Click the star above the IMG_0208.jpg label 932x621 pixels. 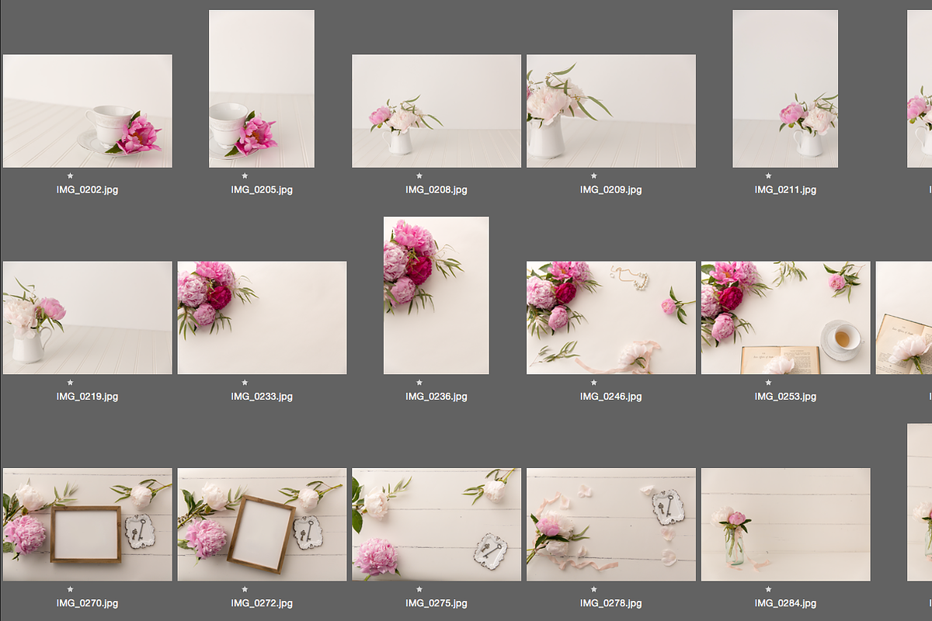419,176
